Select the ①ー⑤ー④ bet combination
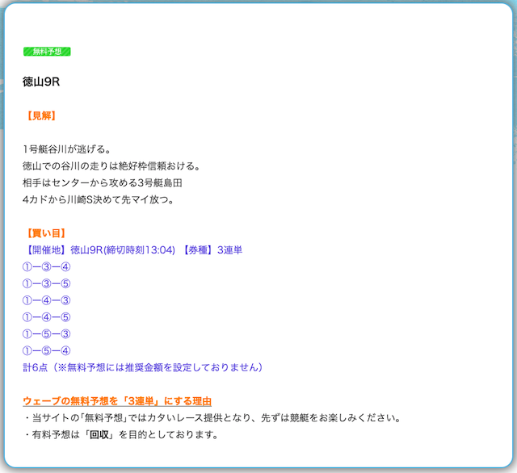The height and width of the screenshot is (473, 517). [x=47, y=350]
